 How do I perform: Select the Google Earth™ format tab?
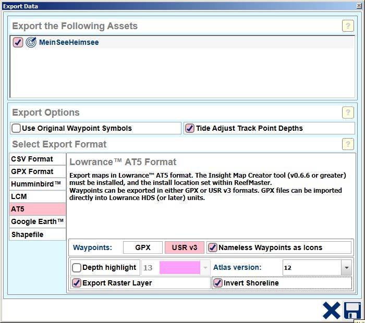coord(38,222)
